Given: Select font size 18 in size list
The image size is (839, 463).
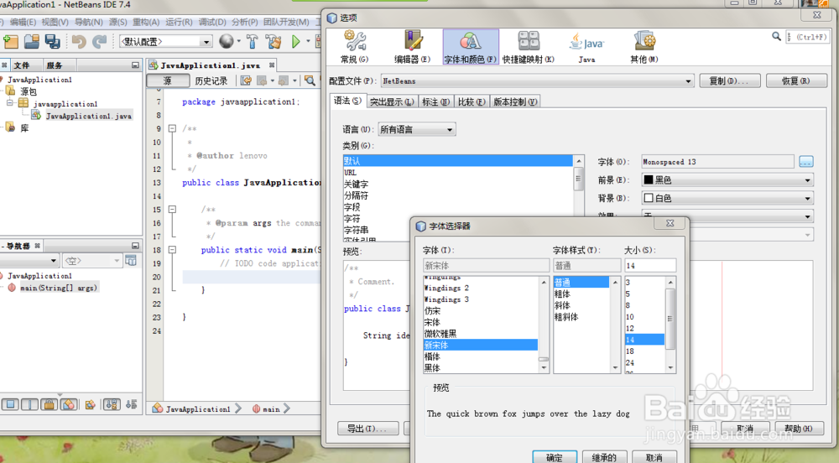Looking at the screenshot, I should pyautogui.click(x=644, y=351).
